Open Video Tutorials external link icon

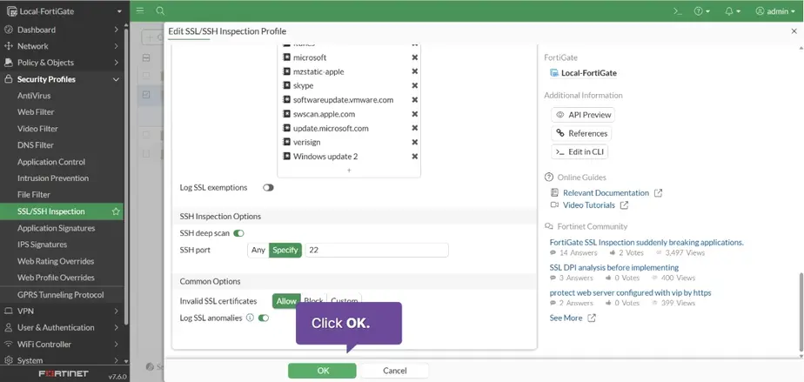click(624, 205)
